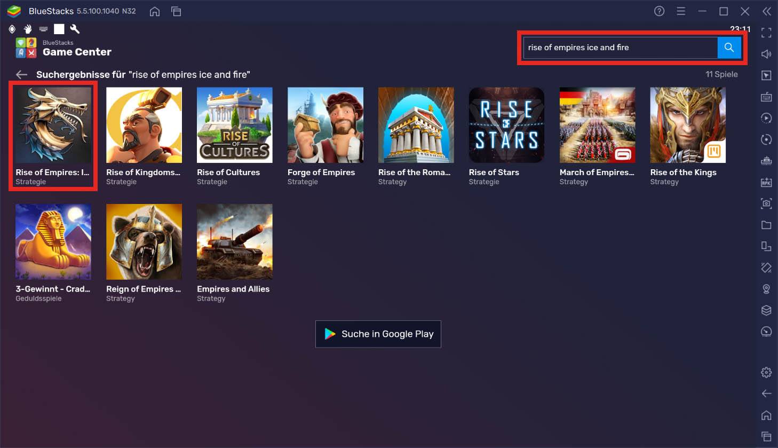The width and height of the screenshot is (778, 448).
Task: Click the 'Suchergebnisse für' heading text
Action: point(81,75)
